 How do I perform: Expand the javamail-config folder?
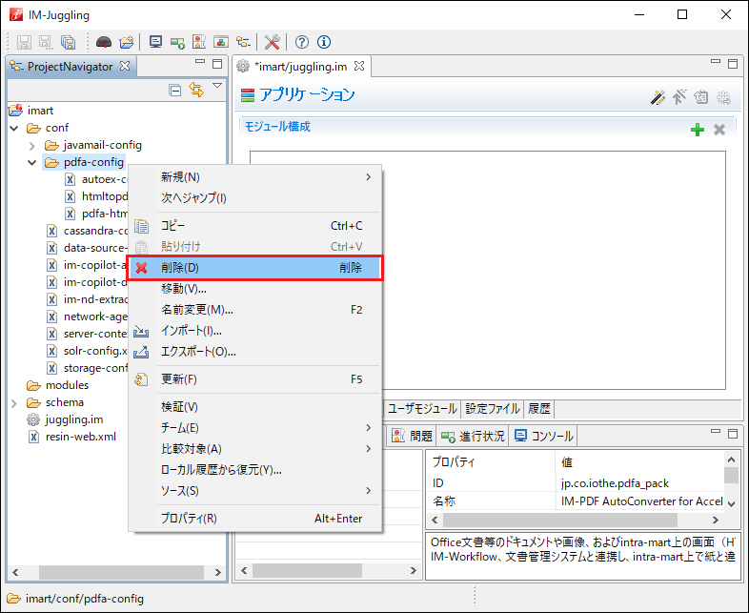pos(31,145)
